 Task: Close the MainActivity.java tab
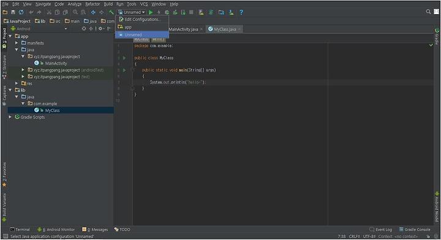pyautogui.click(x=202, y=29)
